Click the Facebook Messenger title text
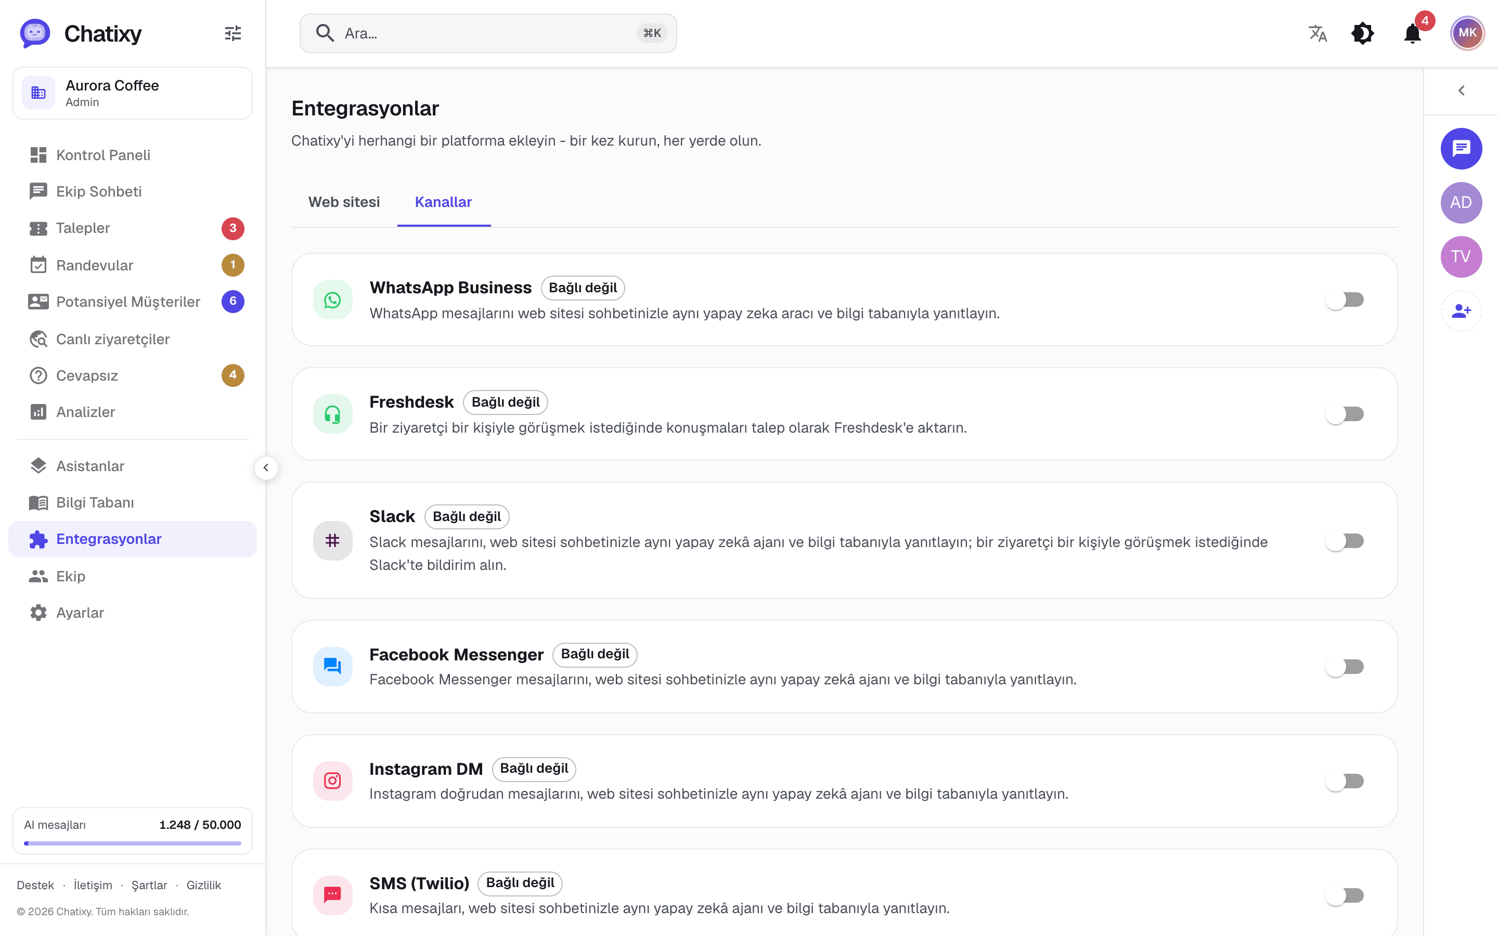Viewport: 1498px width, 936px height. coord(456,654)
